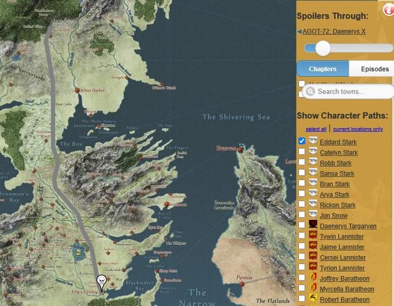Click the Stark sigil beside Rickon Stark
This screenshot has height=306, width=394.
(313, 204)
